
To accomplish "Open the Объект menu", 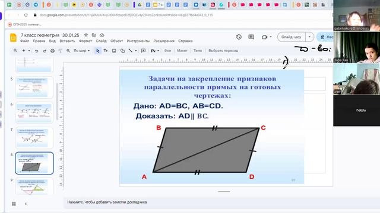I will pos(116,41).
